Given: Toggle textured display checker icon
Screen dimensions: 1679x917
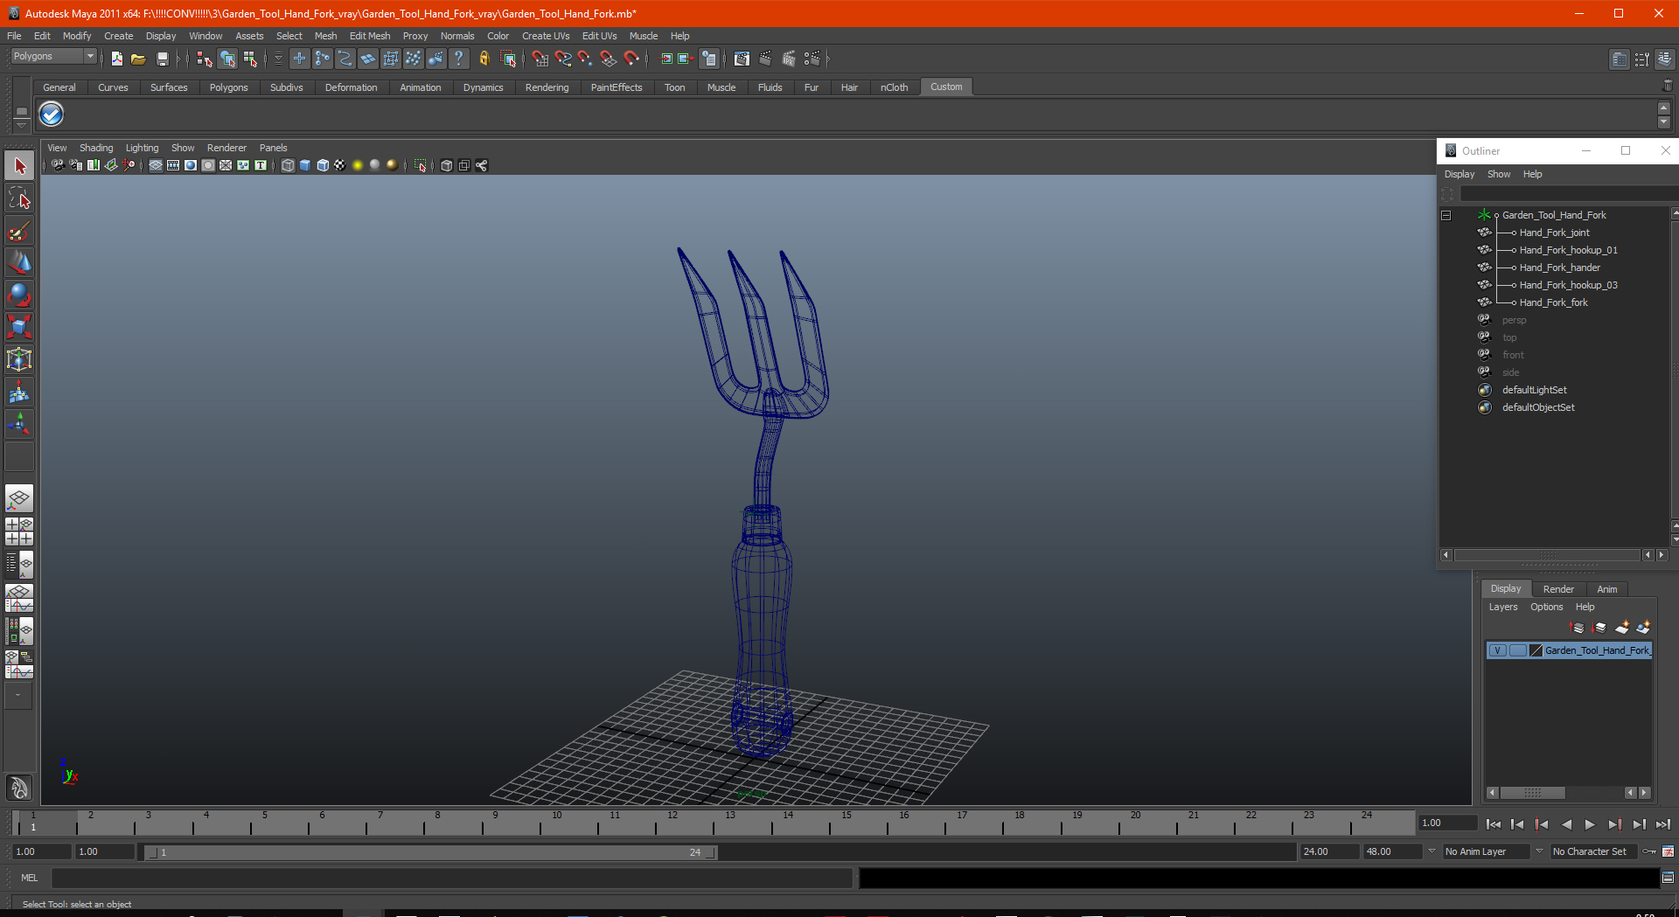Looking at the screenshot, I should (340, 165).
